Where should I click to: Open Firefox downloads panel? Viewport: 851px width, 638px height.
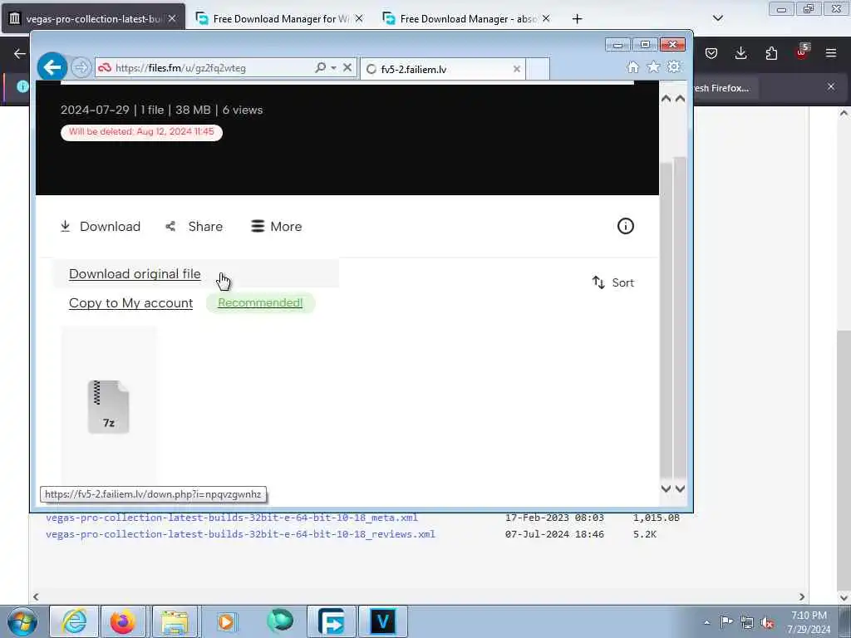[740, 53]
